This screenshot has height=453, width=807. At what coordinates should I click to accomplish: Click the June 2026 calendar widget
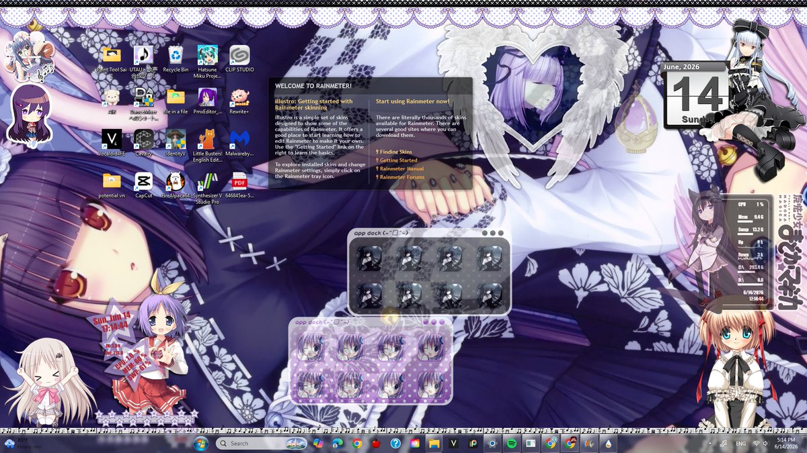click(x=695, y=94)
